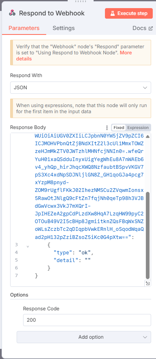The height and width of the screenshot is (359, 156).
Task: Click the flask icon in Execute step
Action: coord(112,13)
